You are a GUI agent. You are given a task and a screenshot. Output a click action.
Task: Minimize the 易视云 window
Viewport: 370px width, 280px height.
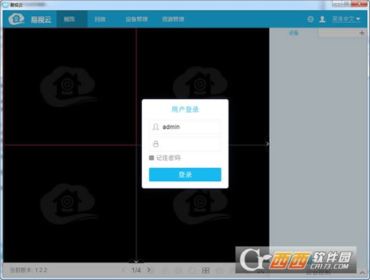pyautogui.click(x=337, y=4)
